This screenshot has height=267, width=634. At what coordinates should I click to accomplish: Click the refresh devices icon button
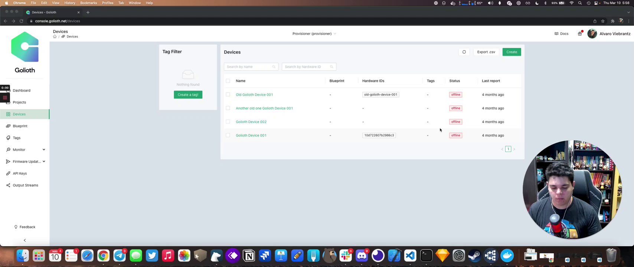click(x=464, y=52)
